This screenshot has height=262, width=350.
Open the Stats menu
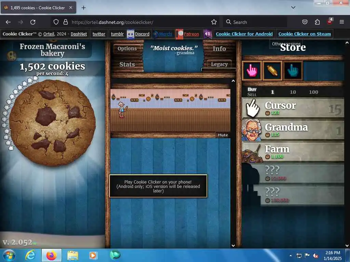127,64
